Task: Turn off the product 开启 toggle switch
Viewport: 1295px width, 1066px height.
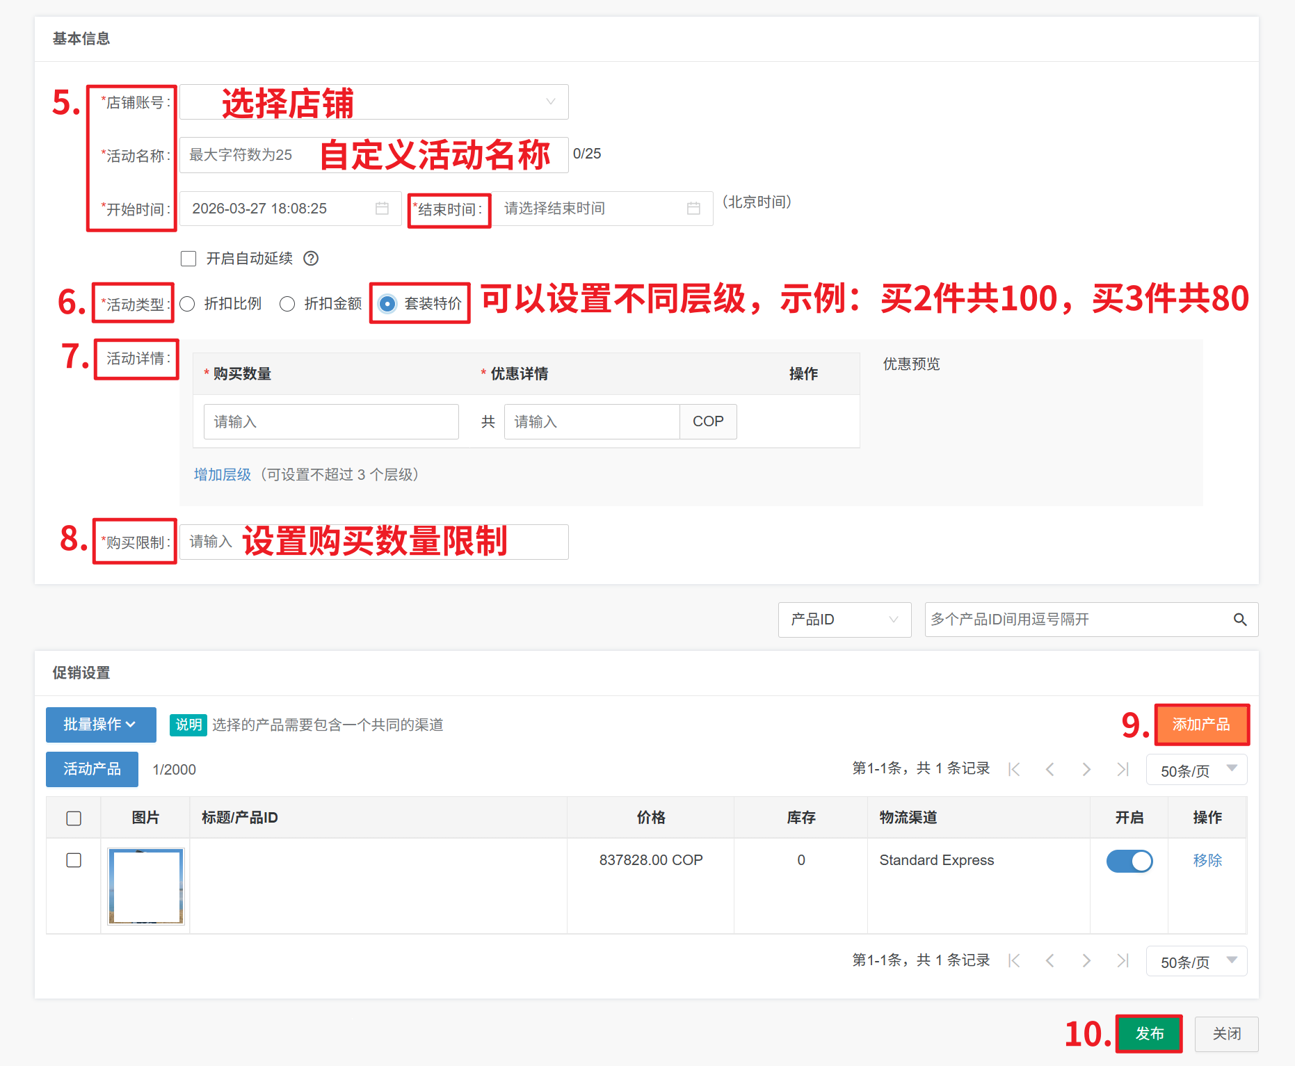Action: coord(1129,861)
